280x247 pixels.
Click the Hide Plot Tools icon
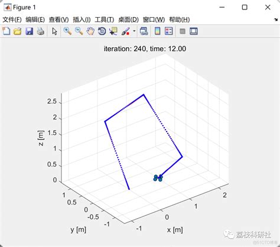tap(183, 31)
